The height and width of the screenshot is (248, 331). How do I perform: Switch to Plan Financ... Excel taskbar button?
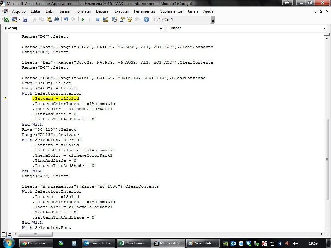pos(133,243)
